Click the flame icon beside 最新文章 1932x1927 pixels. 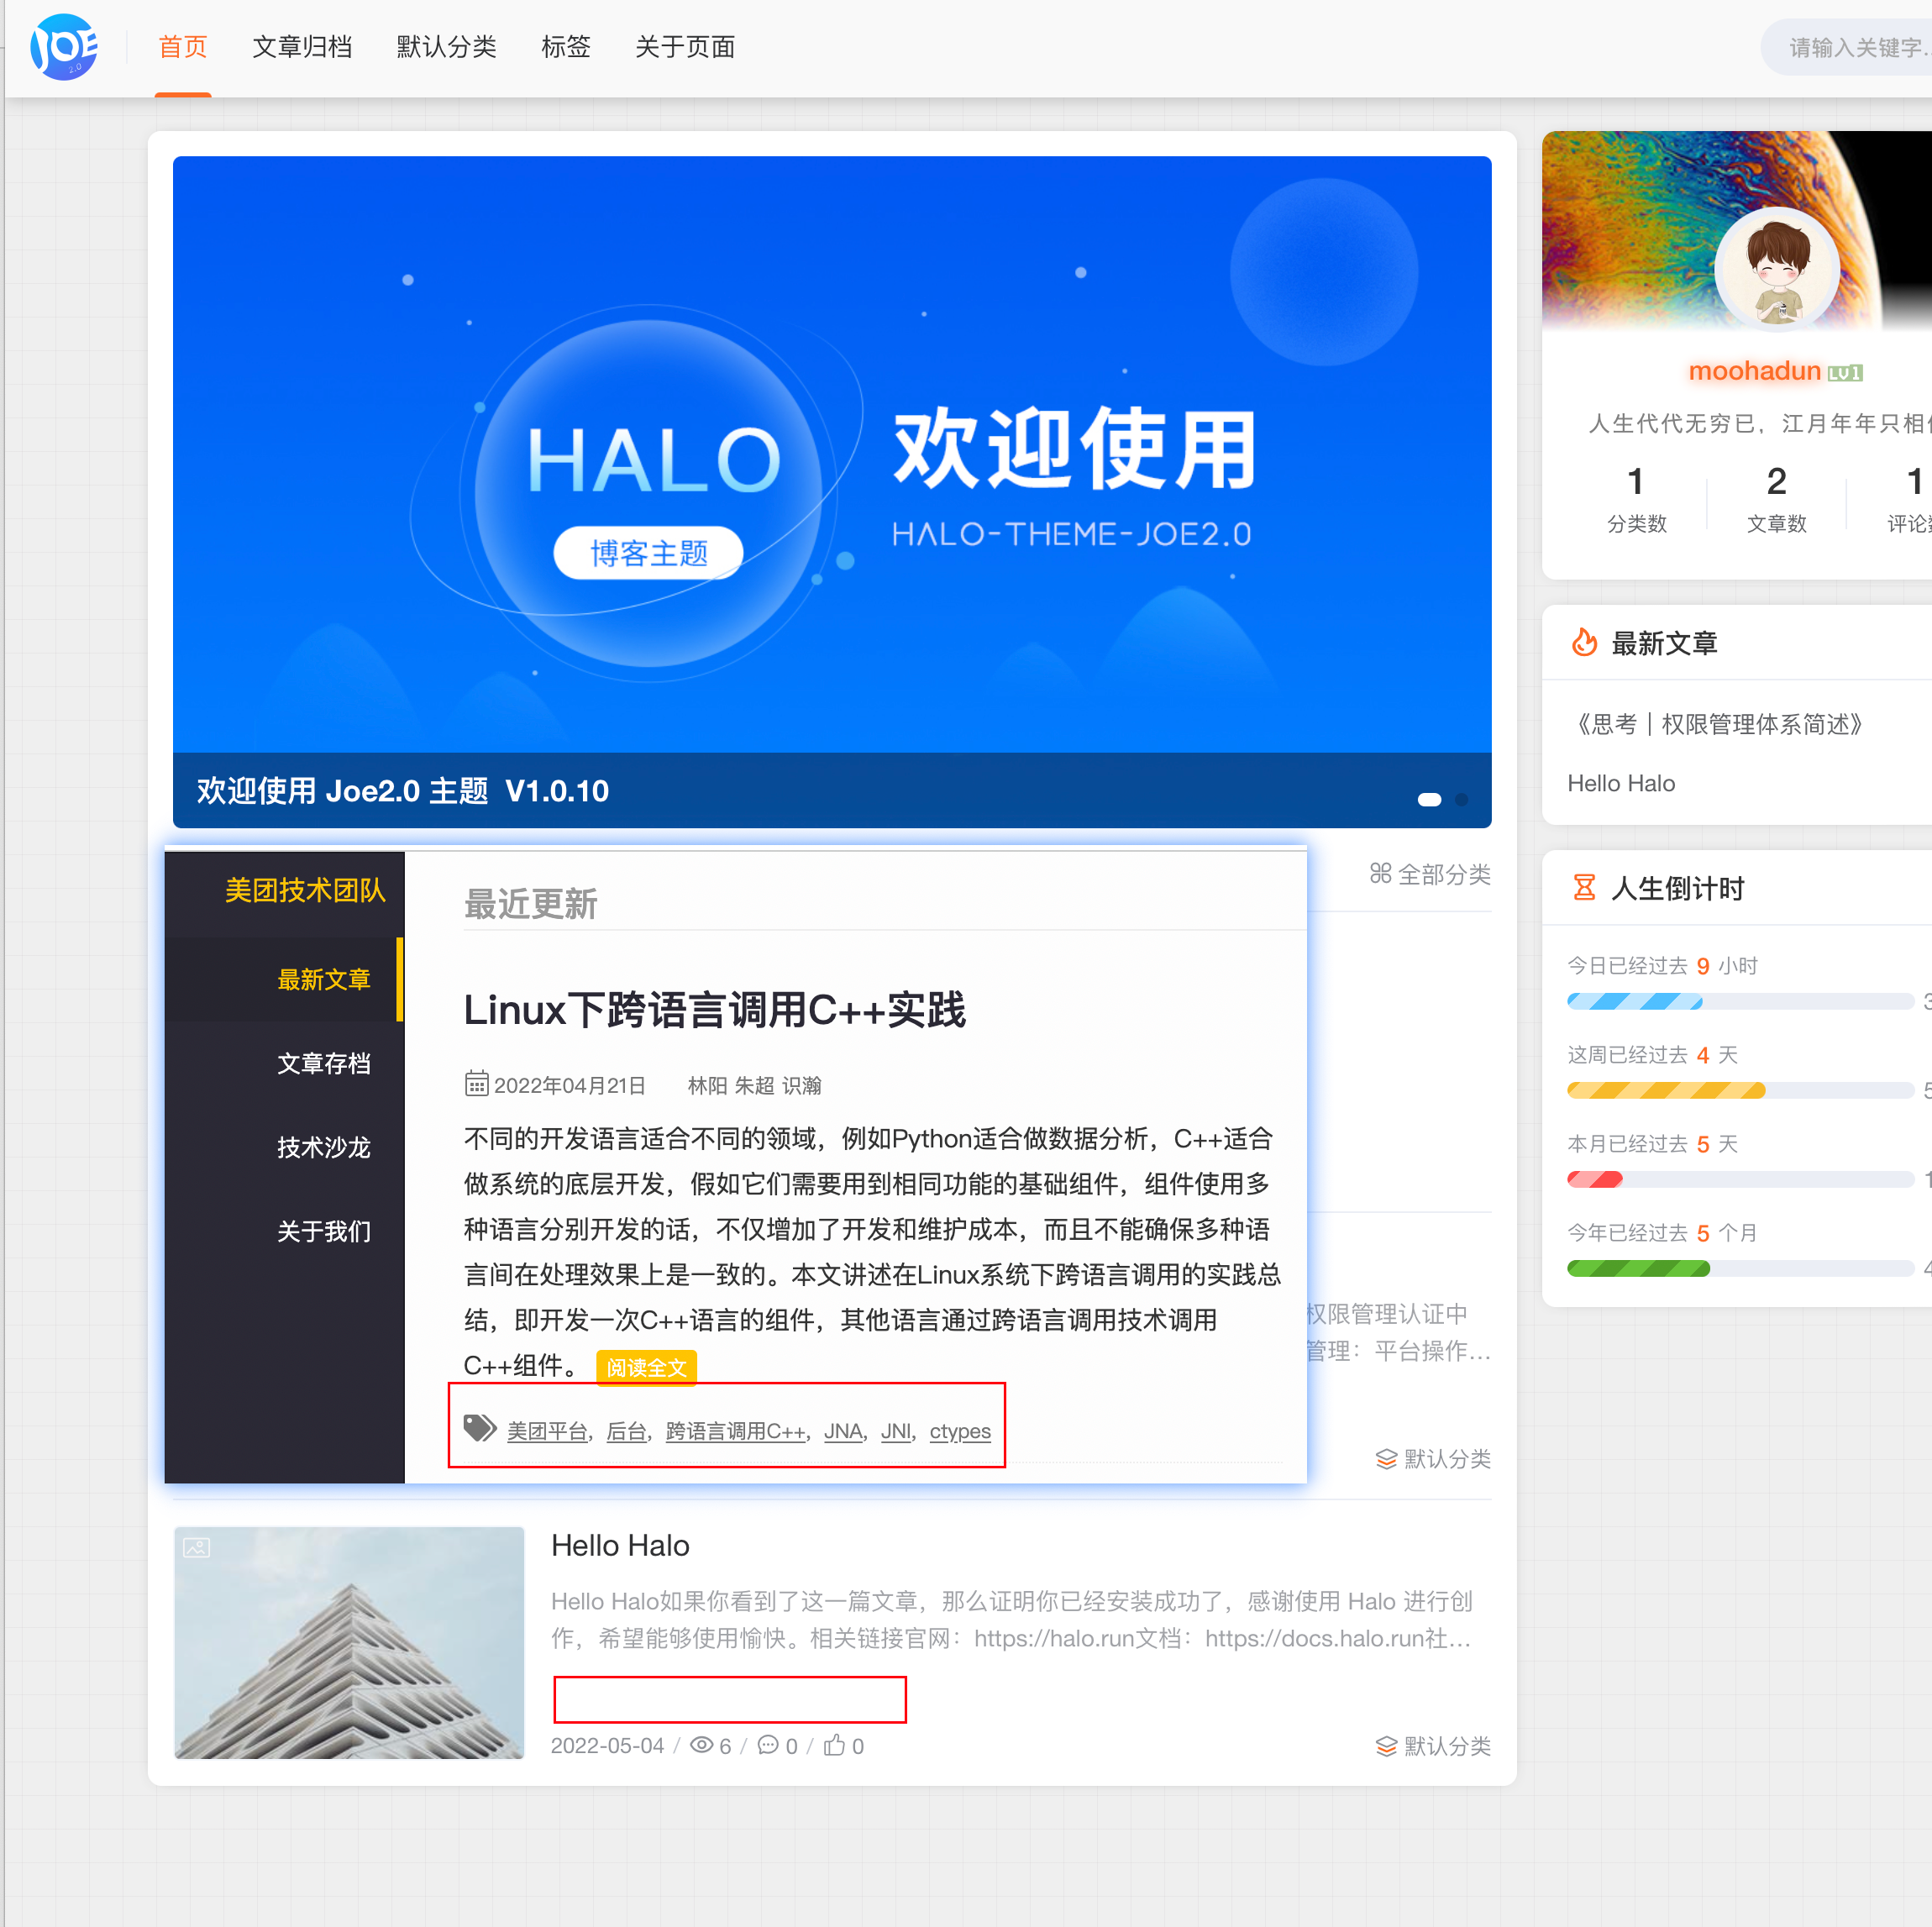(x=1584, y=642)
